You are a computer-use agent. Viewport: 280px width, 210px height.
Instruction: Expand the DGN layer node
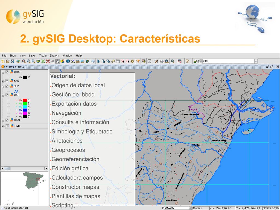(3, 121)
